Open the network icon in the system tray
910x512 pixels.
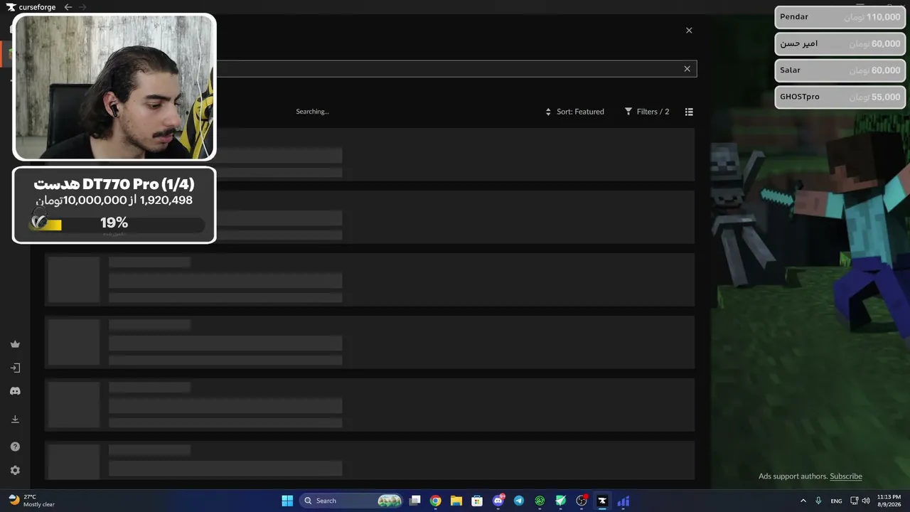855,501
